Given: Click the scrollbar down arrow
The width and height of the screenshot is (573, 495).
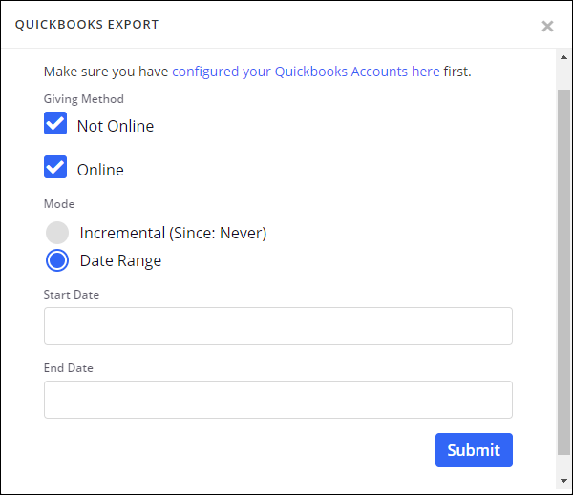Looking at the screenshot, I should (563, 479).
